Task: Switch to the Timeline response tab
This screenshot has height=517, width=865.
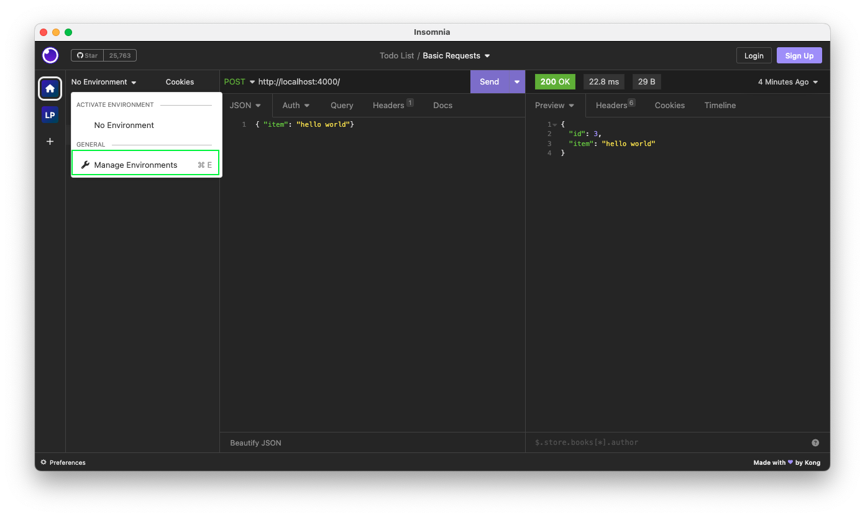Action: [720, 105]
